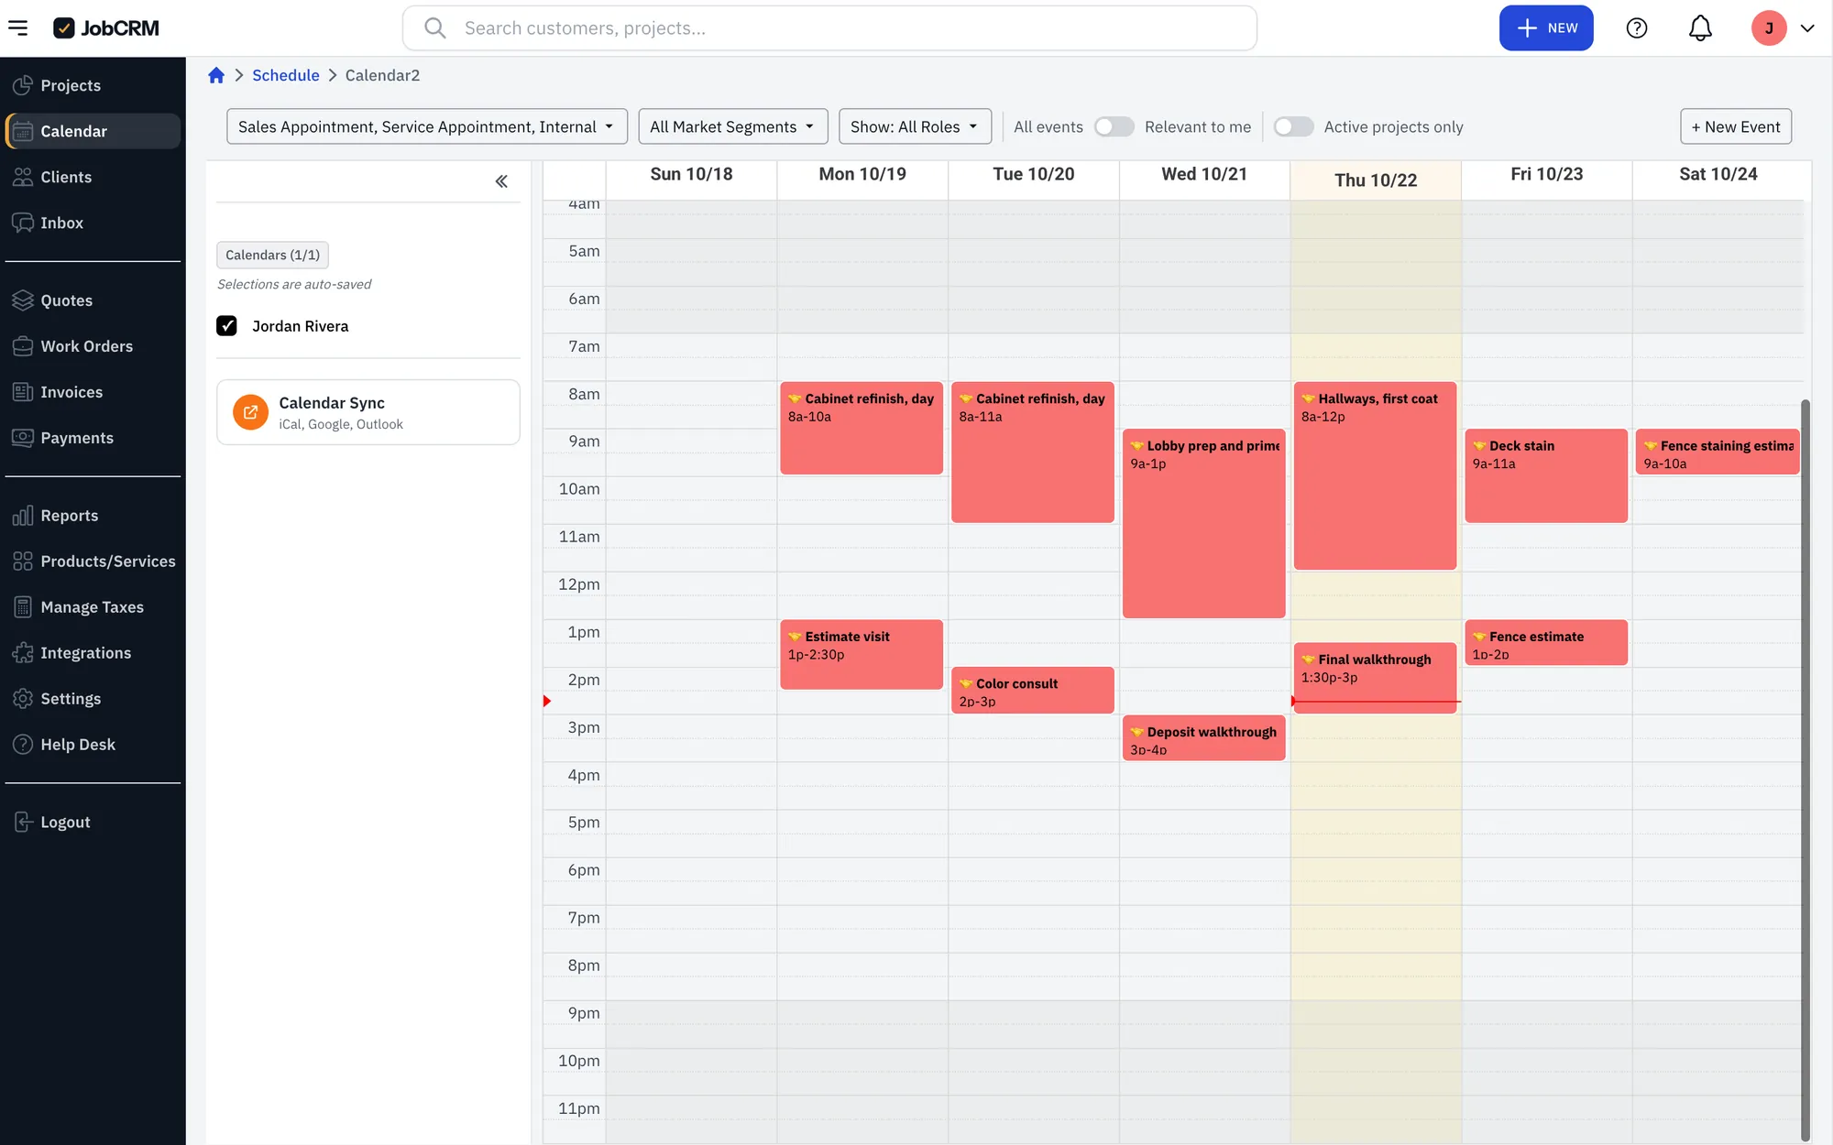
Task: Click the Logout icon
Action: pyautogui.click(x=23, y=823)
